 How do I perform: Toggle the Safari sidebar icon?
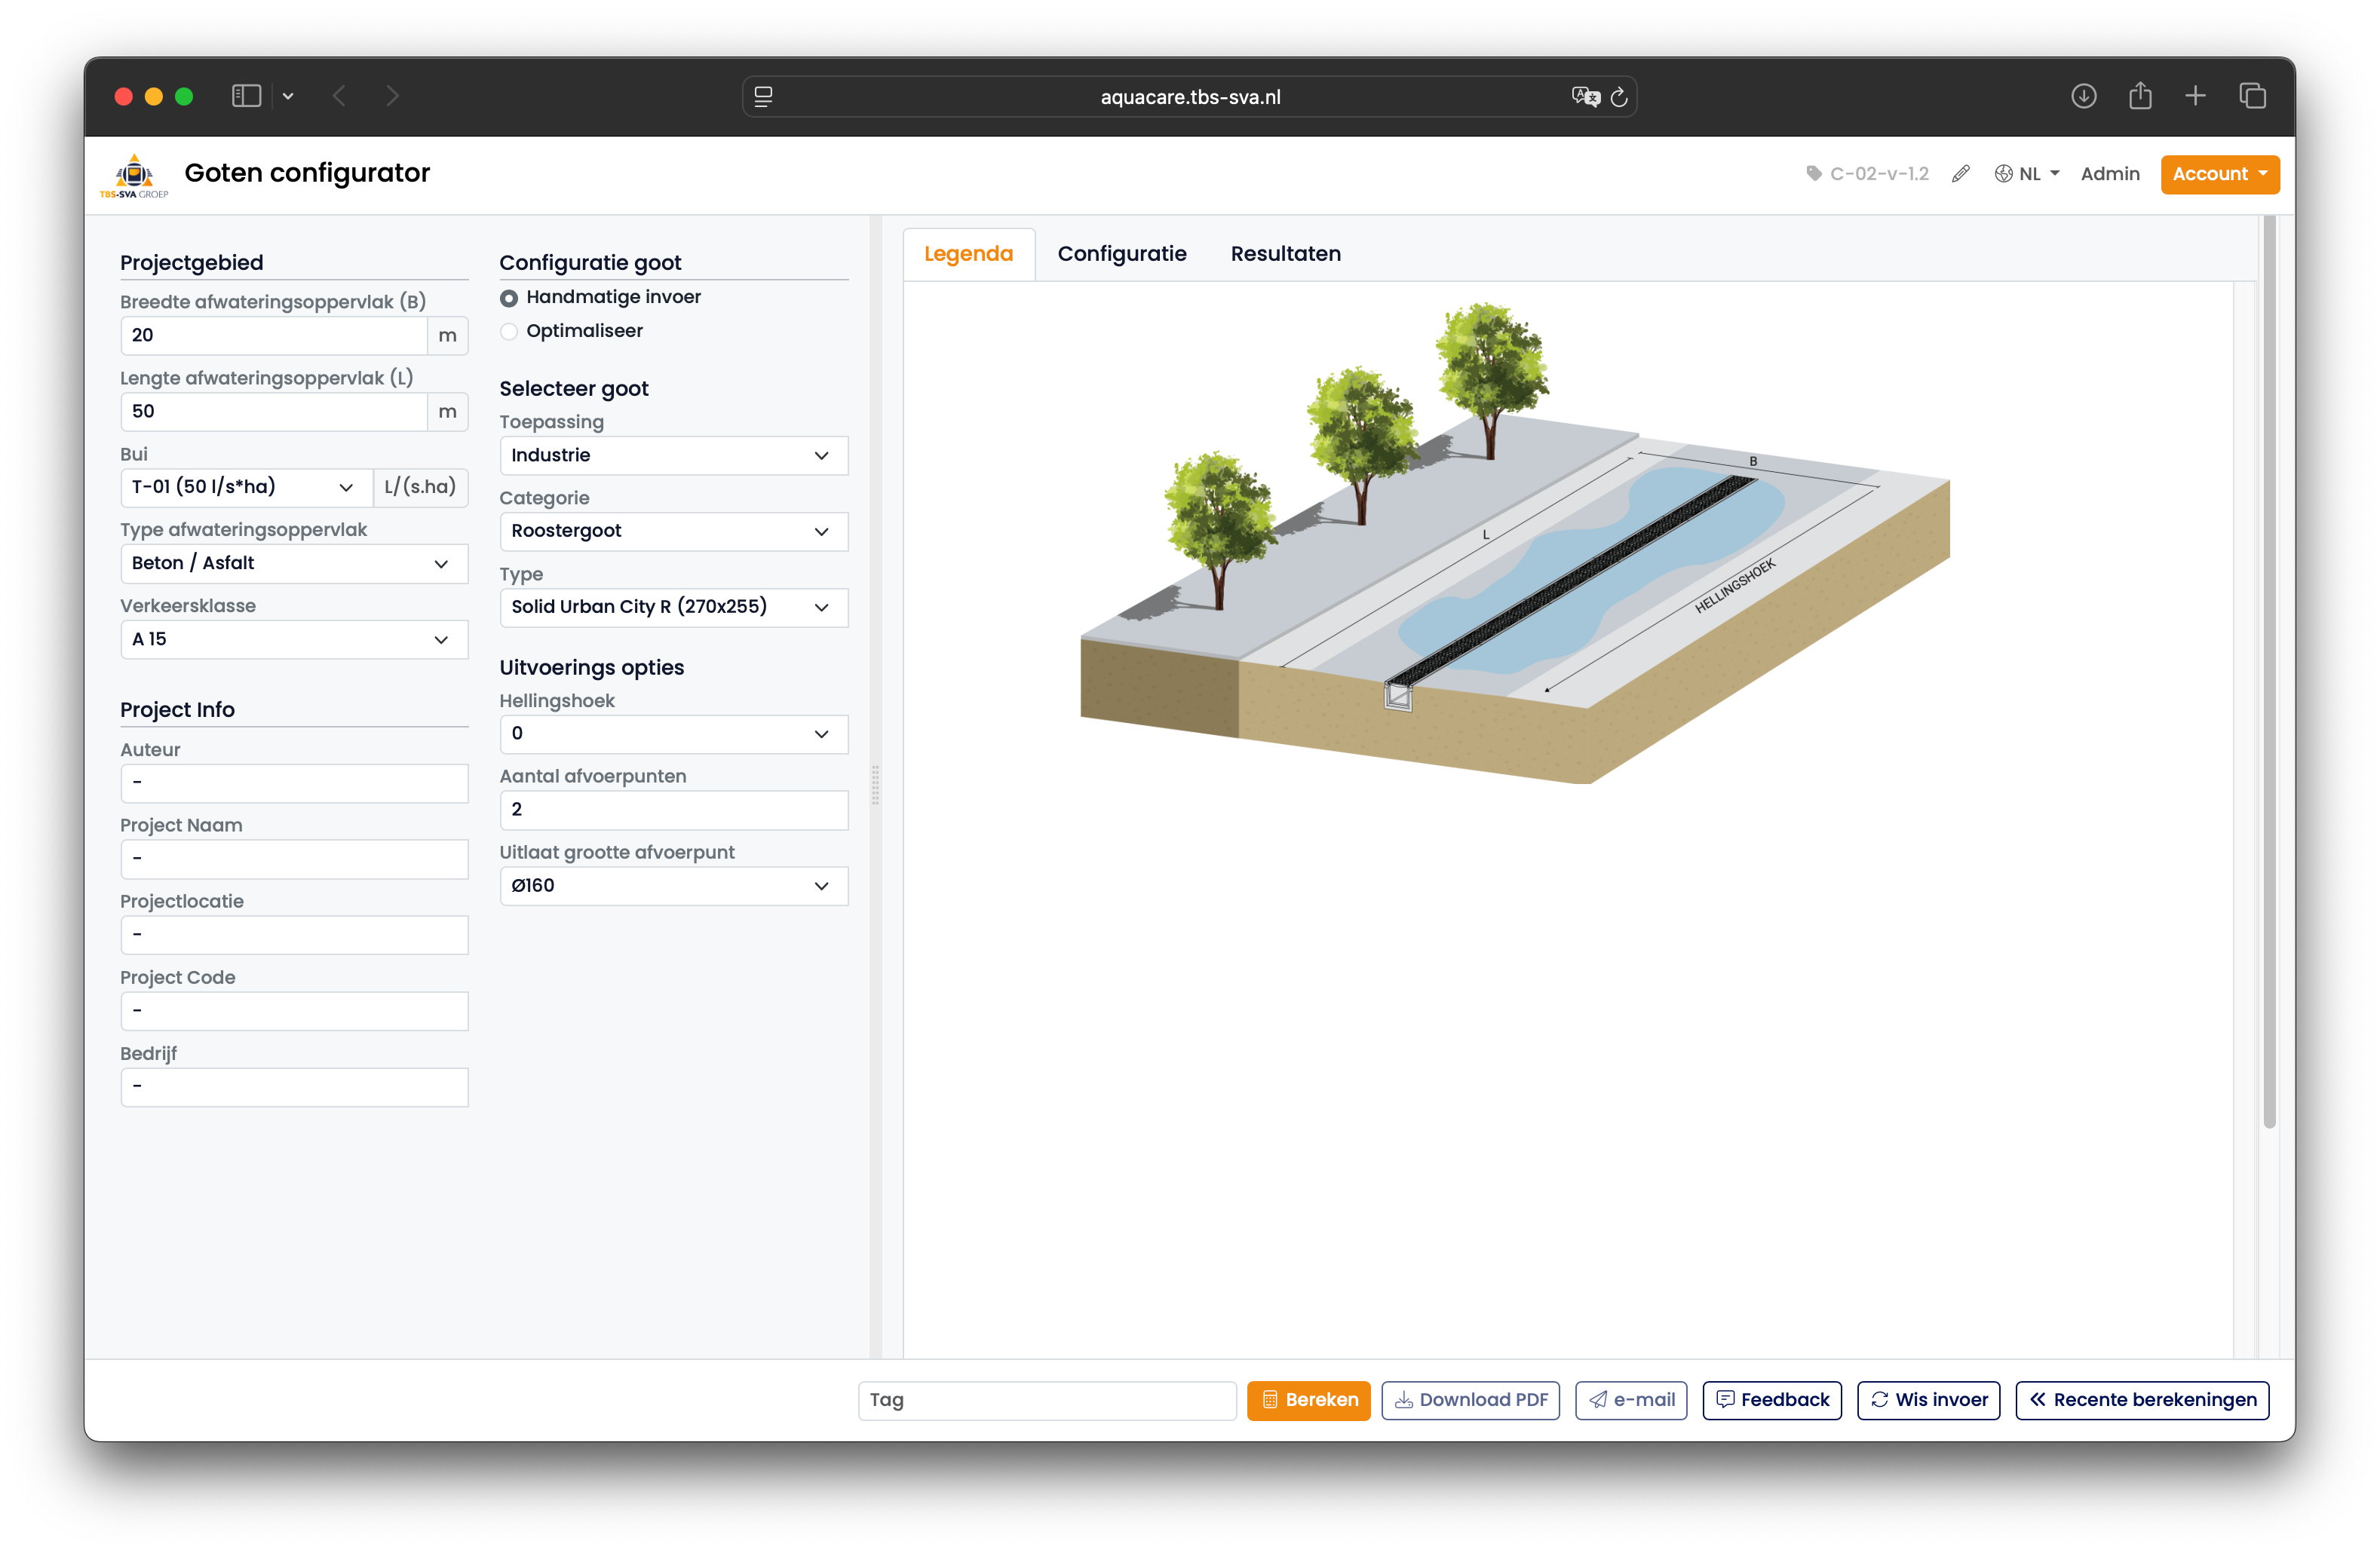pos(246,96)
